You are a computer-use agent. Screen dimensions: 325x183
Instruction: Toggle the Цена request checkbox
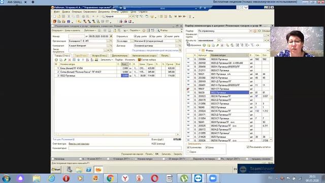[x=207, y=147]
